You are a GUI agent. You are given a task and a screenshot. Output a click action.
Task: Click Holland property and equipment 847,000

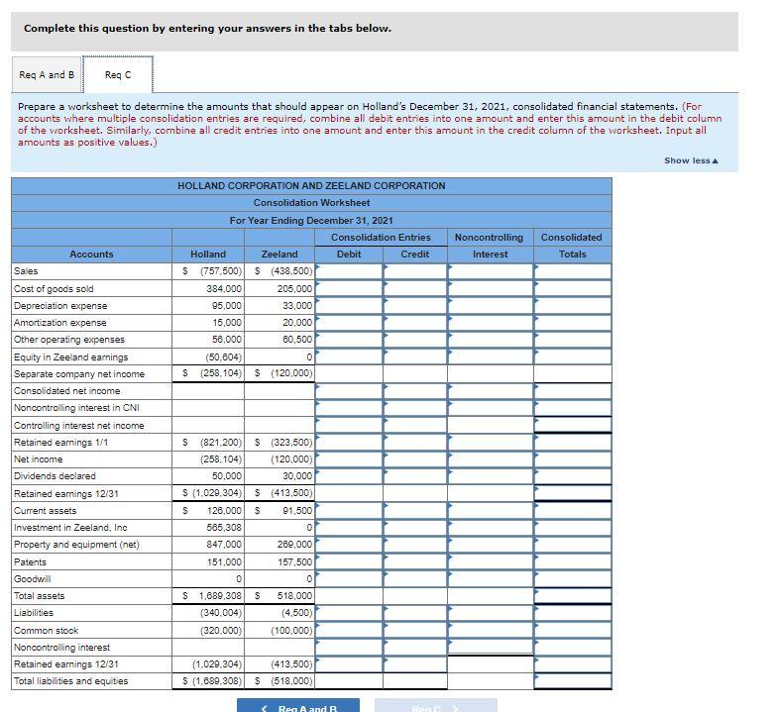pos(224,545)
